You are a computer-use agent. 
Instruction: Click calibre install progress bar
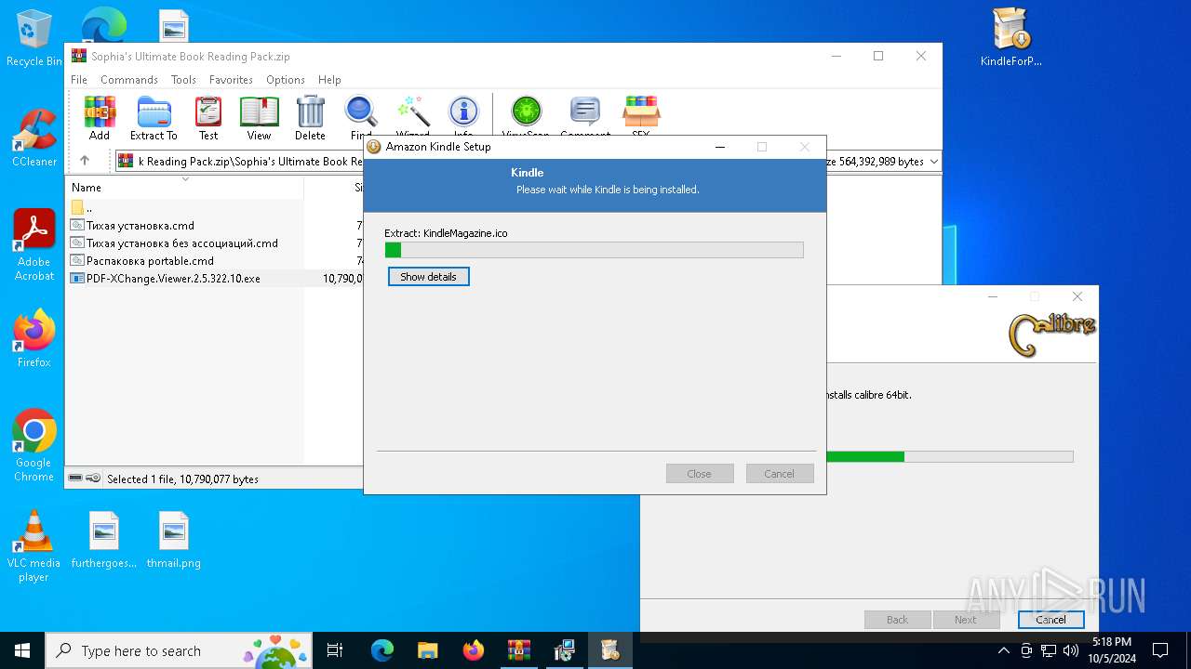(x=949, y=456)
